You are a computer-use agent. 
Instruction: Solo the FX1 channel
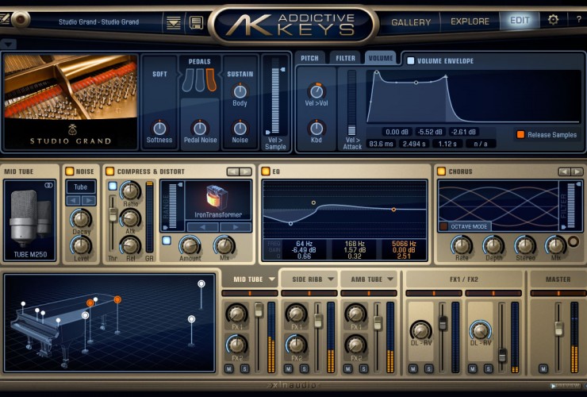(x=428, y=369)
